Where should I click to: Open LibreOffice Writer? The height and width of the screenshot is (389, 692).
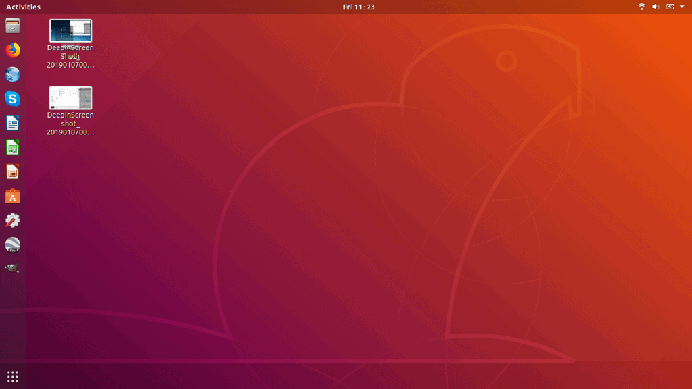click(12, 123)
